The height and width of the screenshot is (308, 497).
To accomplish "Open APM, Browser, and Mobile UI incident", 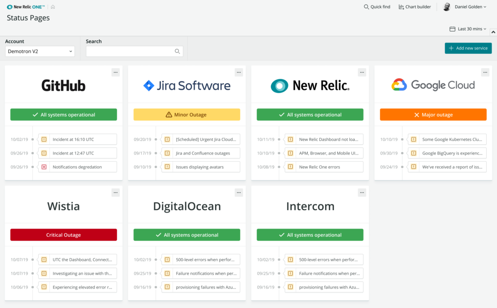I will tap(324, 153).
